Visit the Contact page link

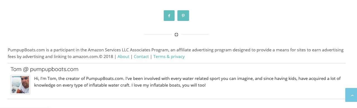pos(141,57)
